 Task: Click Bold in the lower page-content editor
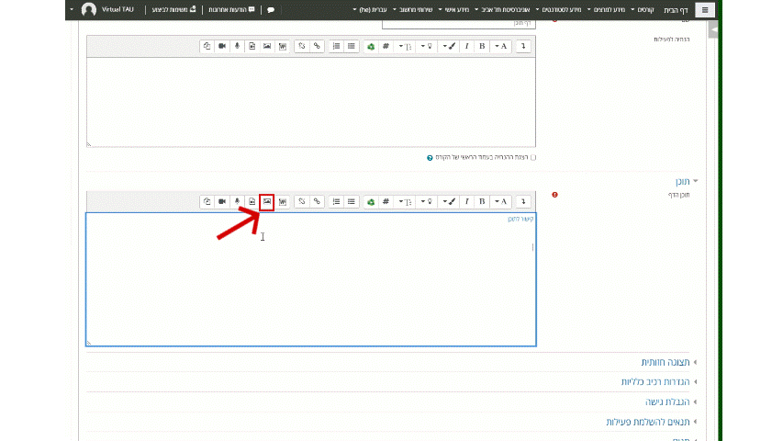482,201
